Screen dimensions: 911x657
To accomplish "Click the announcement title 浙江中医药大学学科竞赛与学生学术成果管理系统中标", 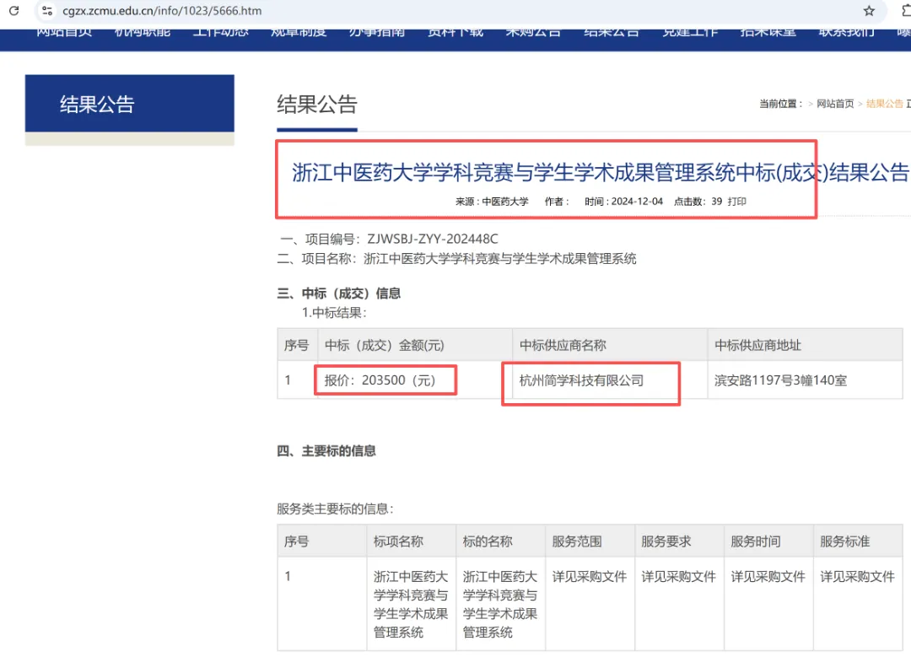I will tap(601, 173).
